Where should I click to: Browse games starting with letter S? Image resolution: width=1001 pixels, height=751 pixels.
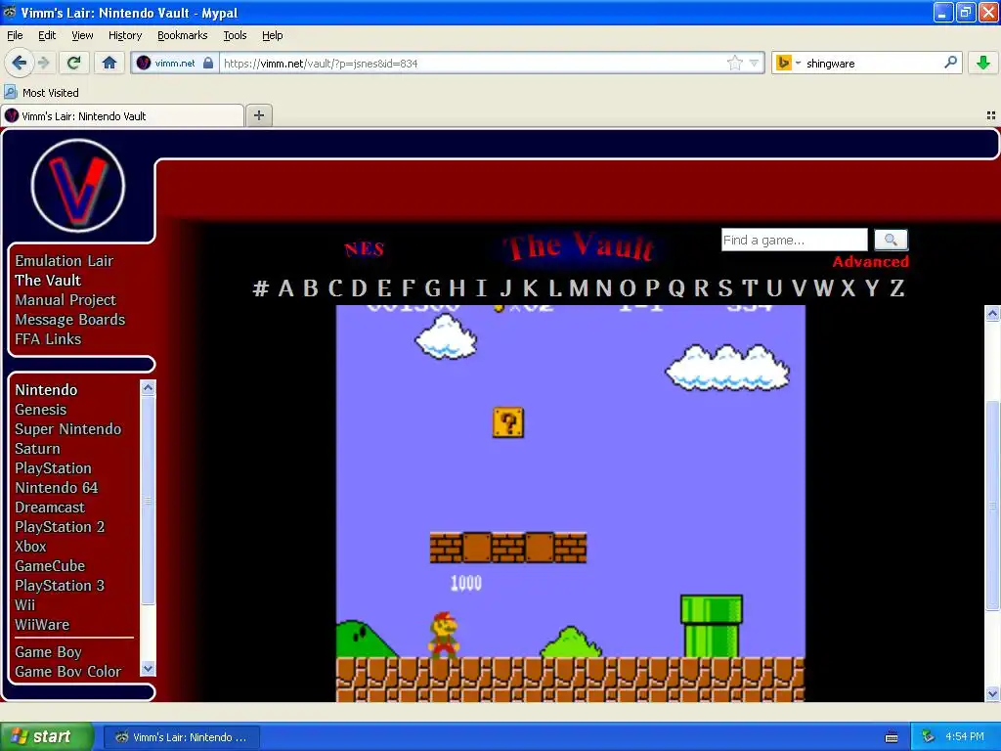pyautogui.click(x=725, y=288)
